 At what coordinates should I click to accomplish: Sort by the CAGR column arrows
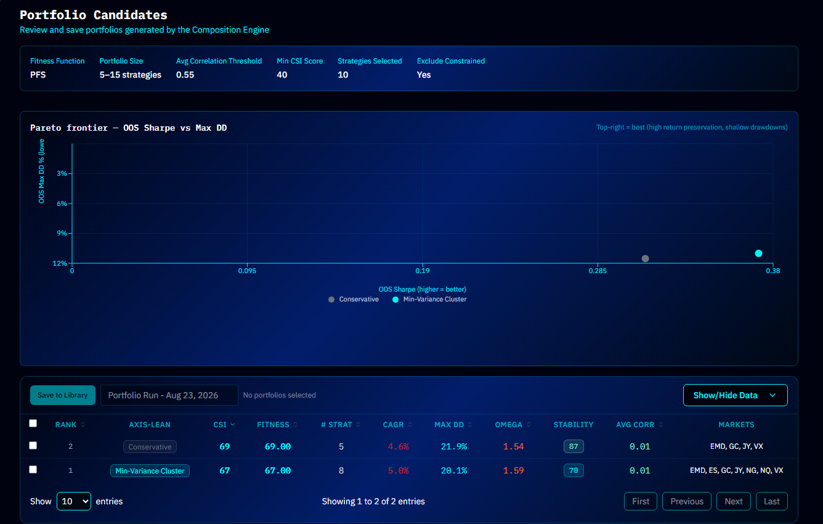[410, 425]
